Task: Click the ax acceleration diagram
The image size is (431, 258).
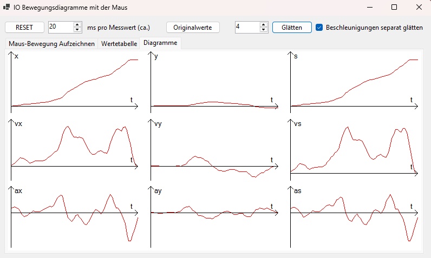Action: [x=74, y=215]
